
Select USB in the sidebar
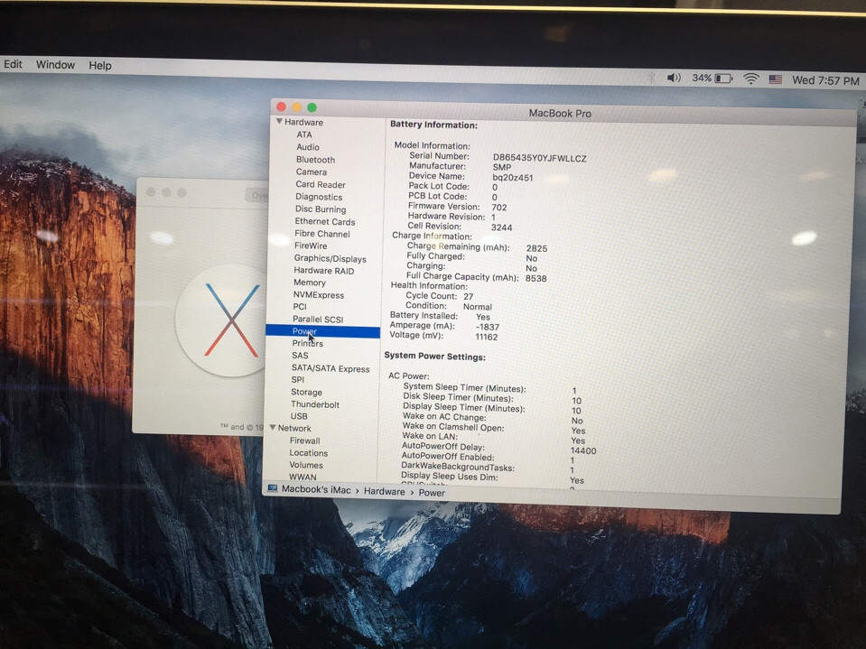(x=299, y=416)
